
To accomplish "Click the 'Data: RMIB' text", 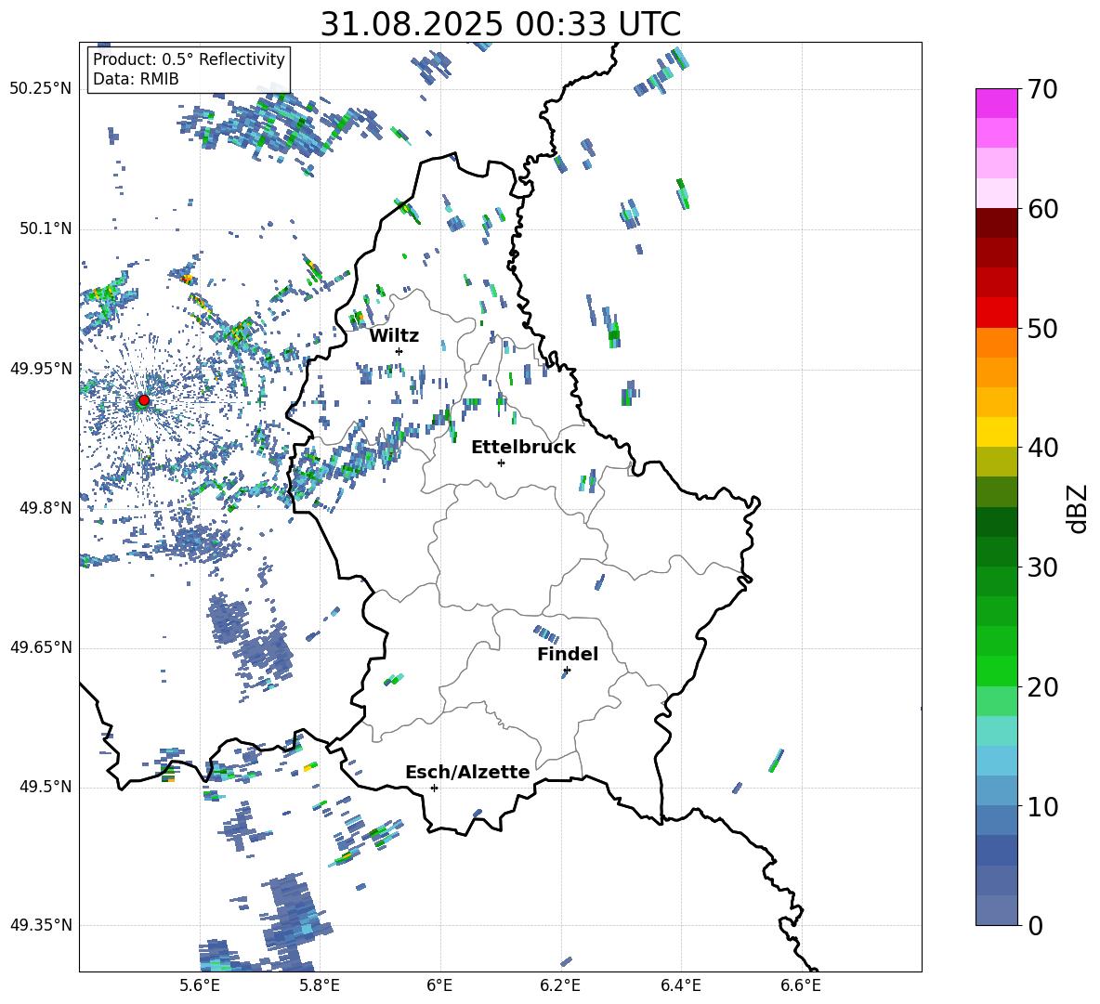I will (x=136, y=79).
